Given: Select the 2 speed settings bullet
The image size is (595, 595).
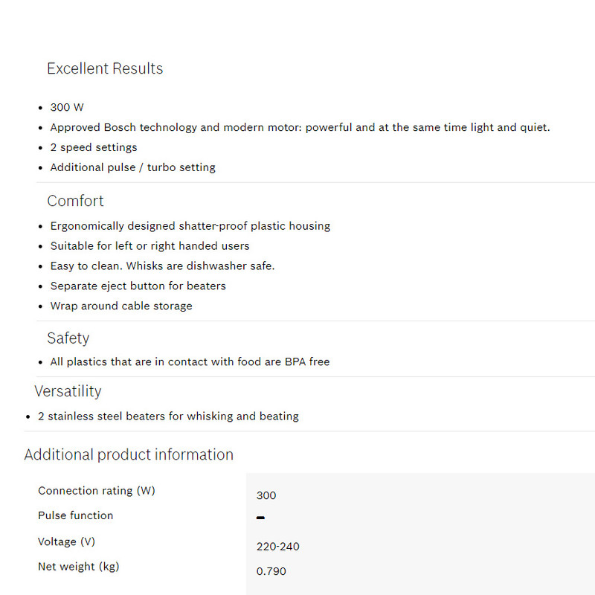Looking at the screenshot, I should tap(94, 147).
